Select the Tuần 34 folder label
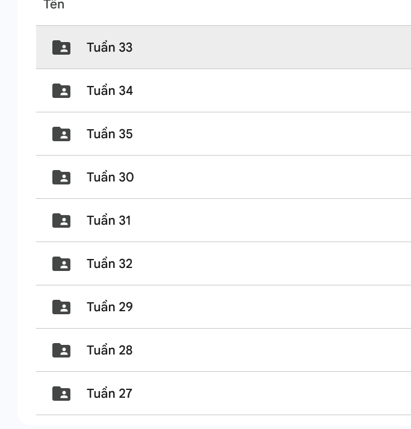Image resolution: width=411 pixels, height=429 pixels. pyautogui.click(x=110, y=91)
